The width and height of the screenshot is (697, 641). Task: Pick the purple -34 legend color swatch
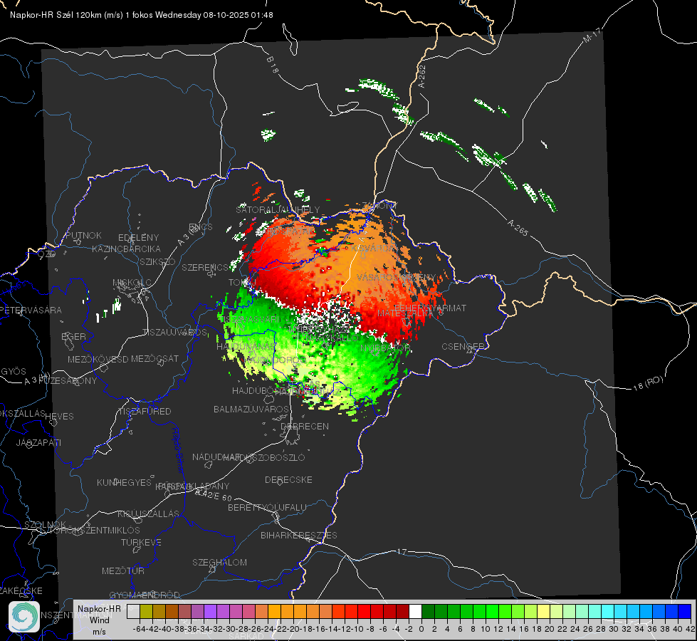click(210, 612)
